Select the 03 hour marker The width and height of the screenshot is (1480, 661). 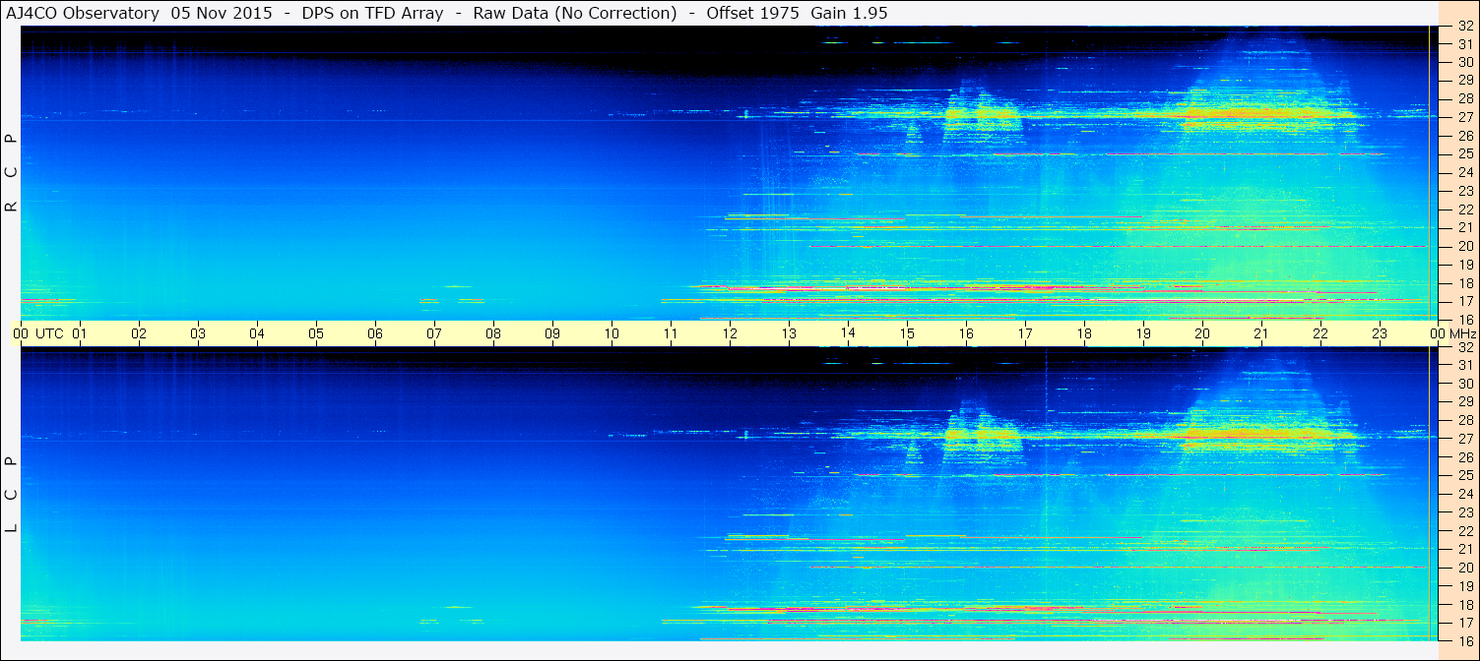click(198, 333)
